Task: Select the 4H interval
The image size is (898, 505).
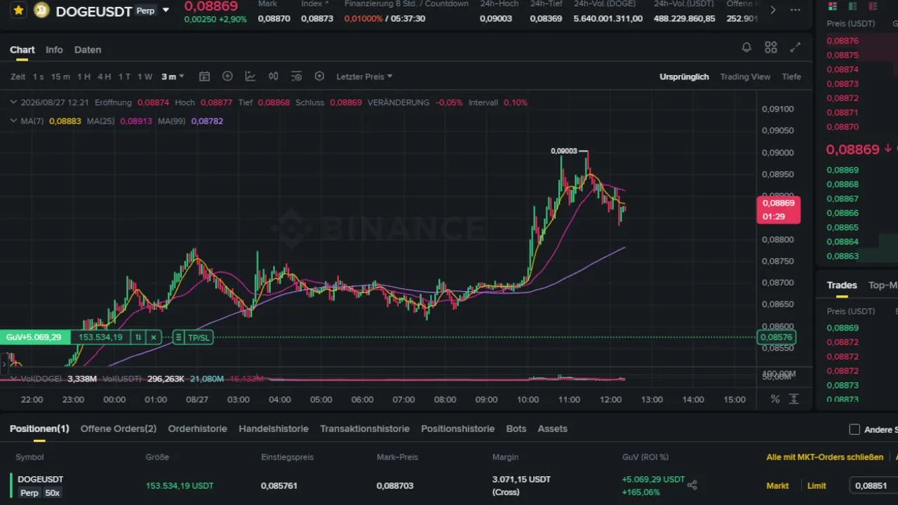Action: [104, 76]
